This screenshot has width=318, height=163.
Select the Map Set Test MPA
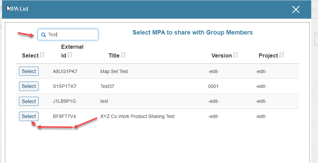29,71
